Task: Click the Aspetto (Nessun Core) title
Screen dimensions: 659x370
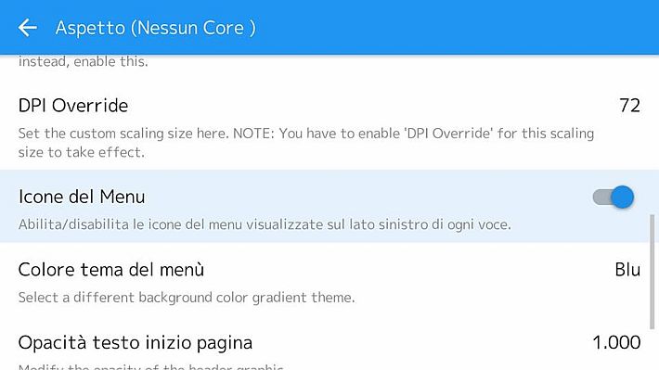Action: click(x=155, y=28)
